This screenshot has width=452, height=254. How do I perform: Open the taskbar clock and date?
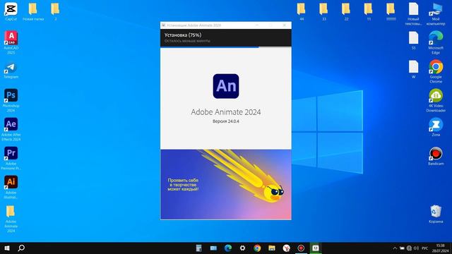pyautogui.click(x=440, y=248)
